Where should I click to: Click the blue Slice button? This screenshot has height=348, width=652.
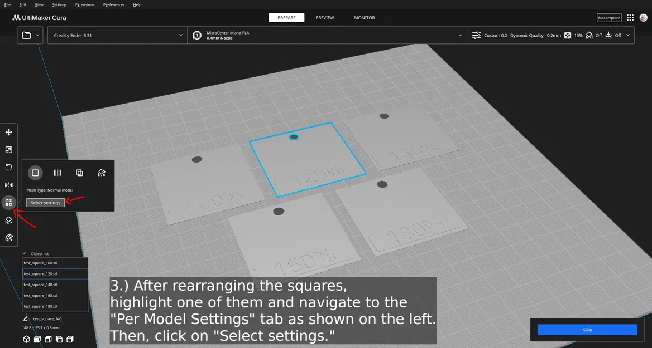click(x=587, y=330)
